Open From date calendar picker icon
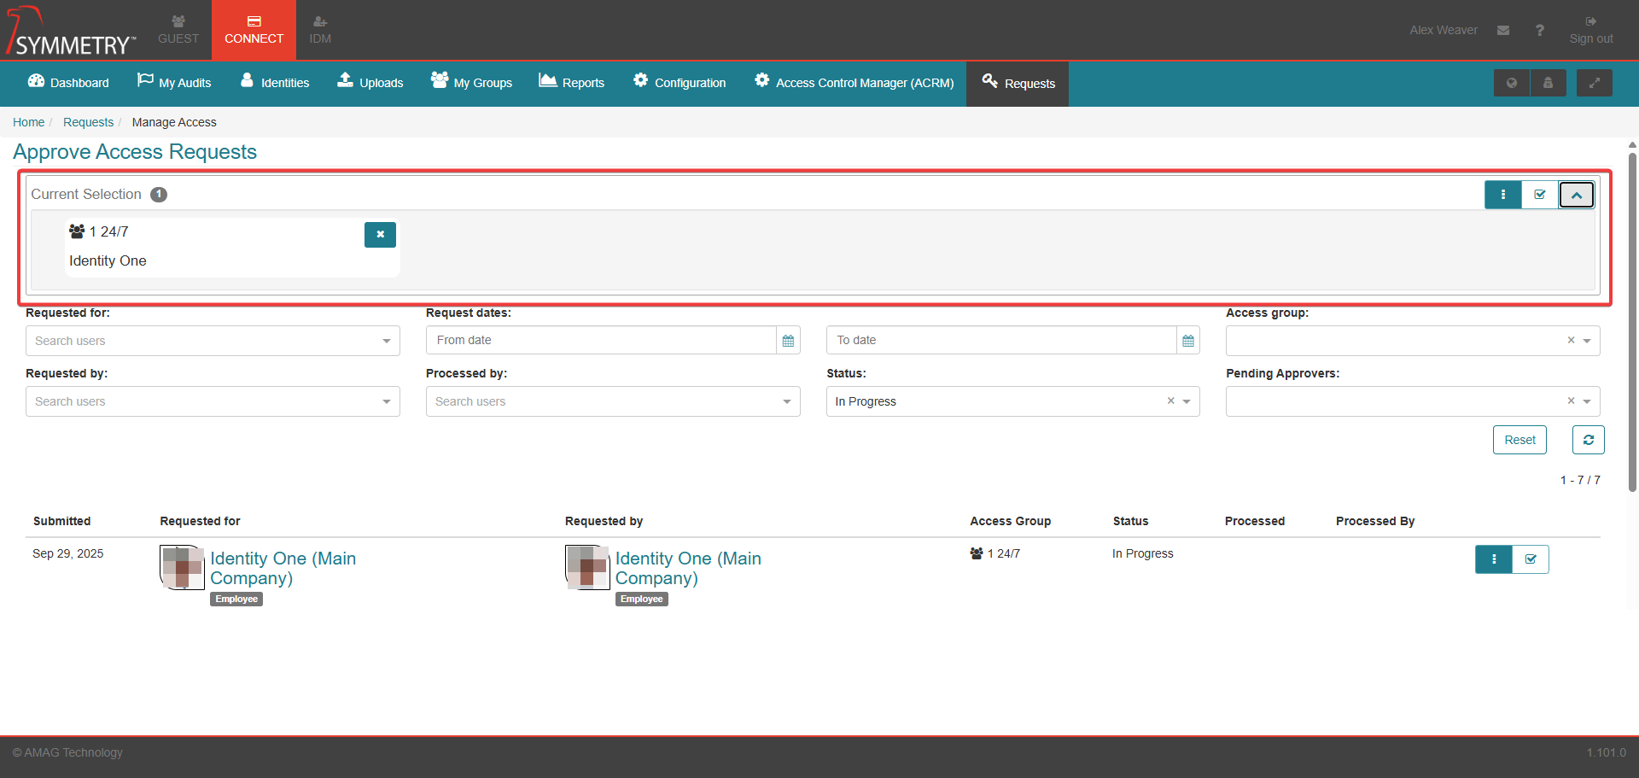1639x778 pixels. pyautogui.click(x=788, y=341)
